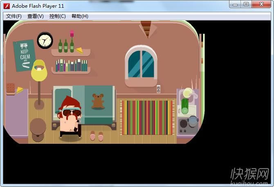Click the wine bottles on the top shelf
Image resolution: width=274 pixels, height=187 pixels.
(x=66, y=46)
